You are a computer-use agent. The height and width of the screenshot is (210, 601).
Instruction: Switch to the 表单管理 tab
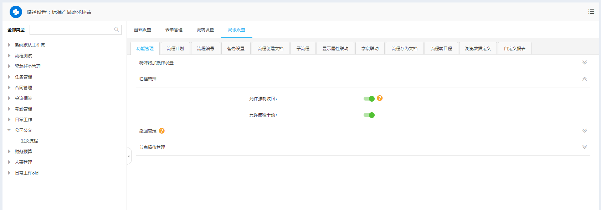(x=174, y=30)
